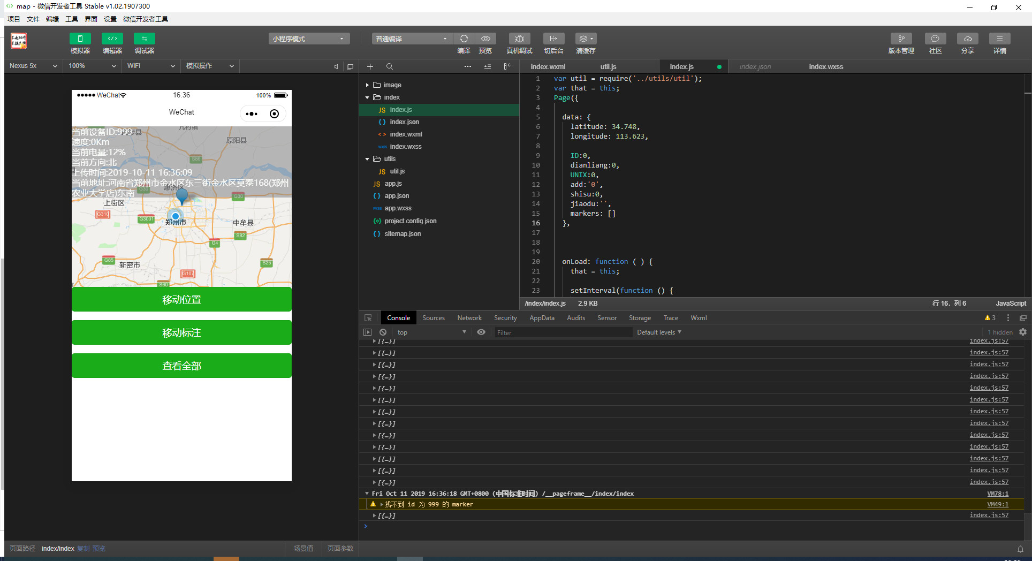Click the index.js:57 source link
This screenshot has width=1032, height=561.
(989, 353)
